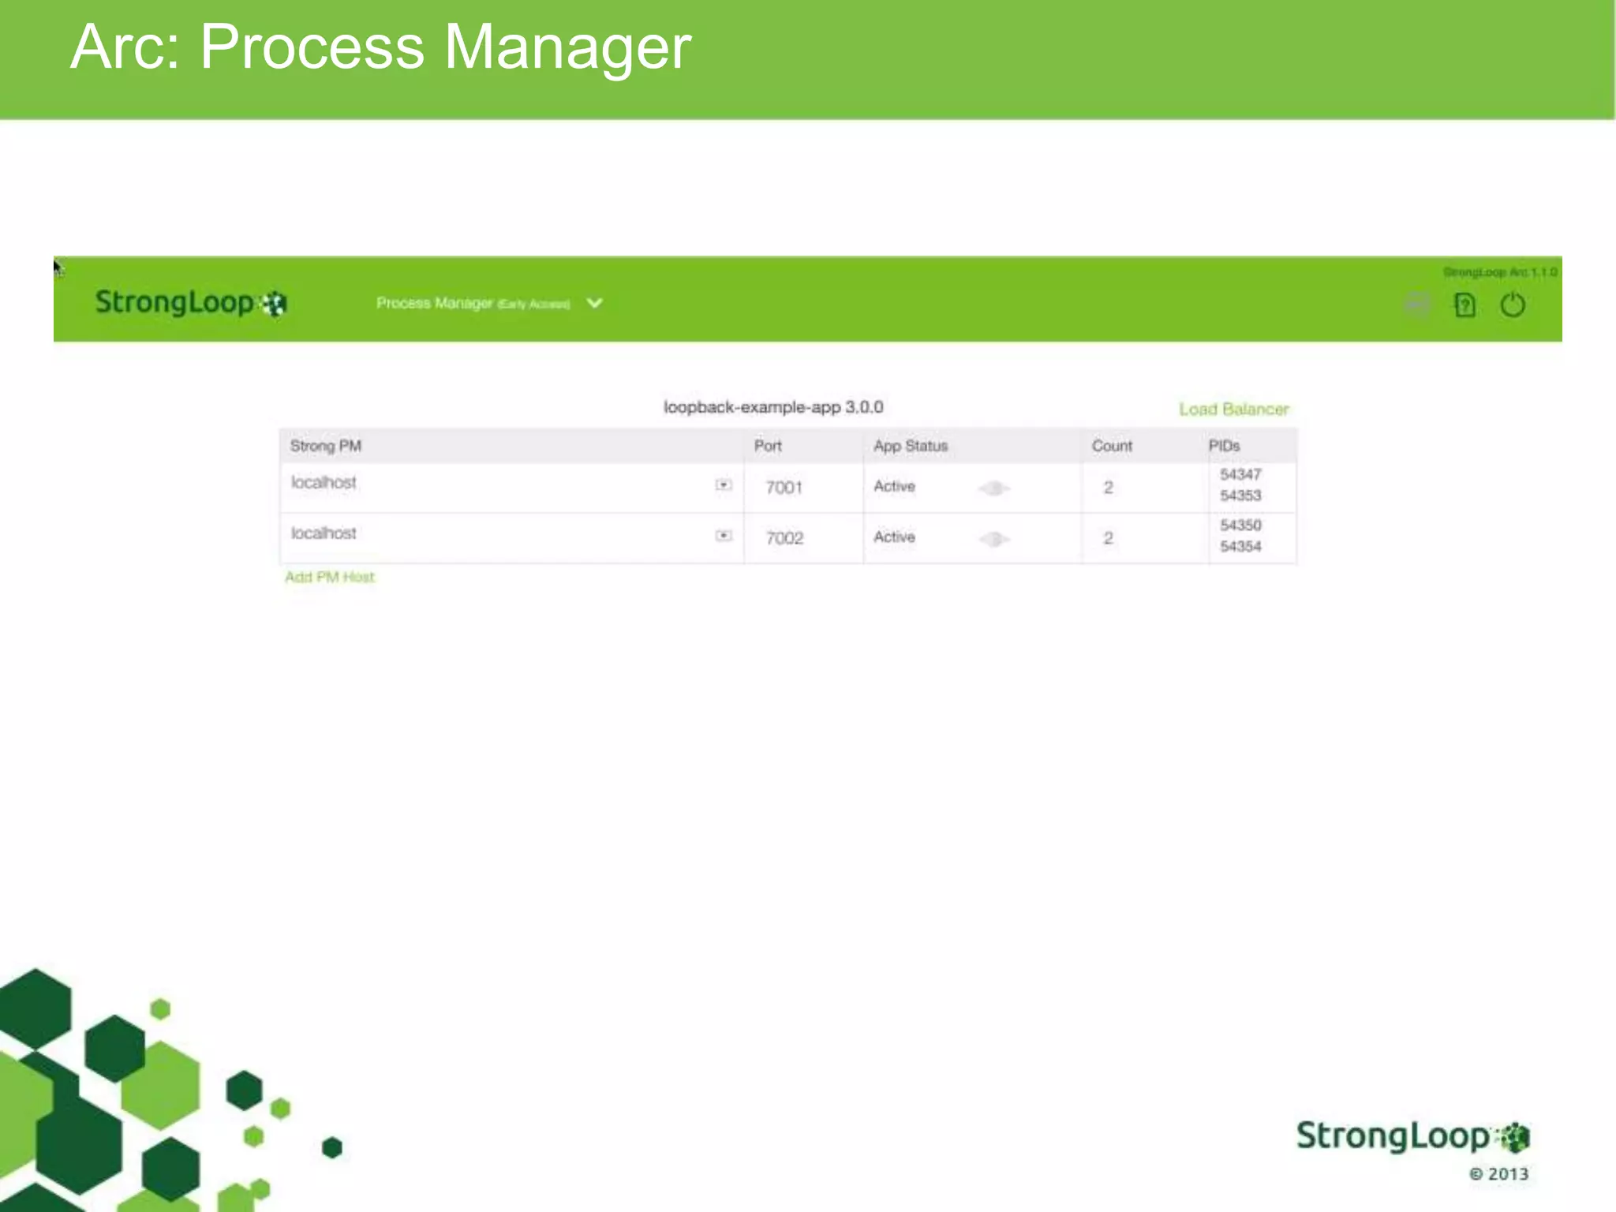This screenshot has height=1212, width=1616.
Task: Select PID 54354
Action: [1240, 546]
